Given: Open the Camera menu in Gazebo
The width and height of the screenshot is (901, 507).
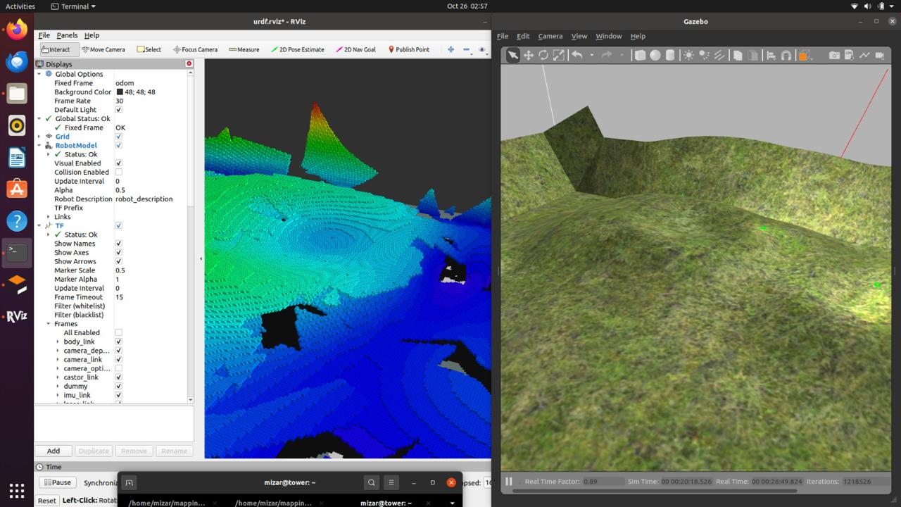Looking at the screenshot, I should point(550,36).
